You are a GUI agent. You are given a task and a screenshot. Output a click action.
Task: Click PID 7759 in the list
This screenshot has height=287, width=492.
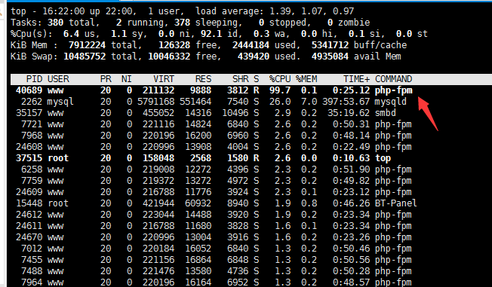pyautogui.click(x=32, y=181)
